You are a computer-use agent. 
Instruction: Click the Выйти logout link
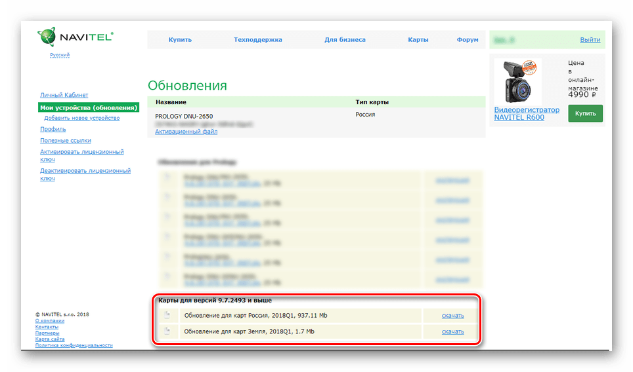(x=590, y=39)
